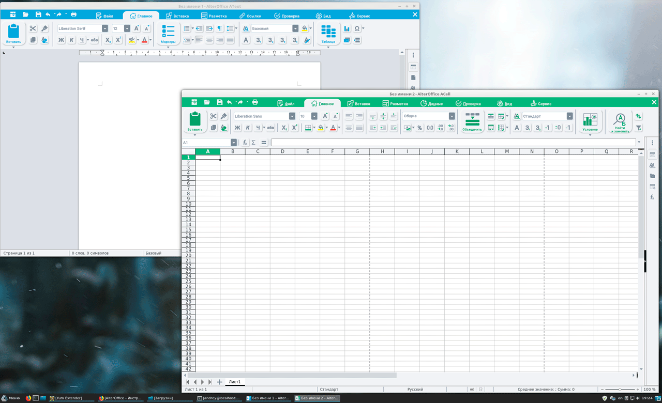Open the font size 10 dropdown in ACell

(314, 116)
